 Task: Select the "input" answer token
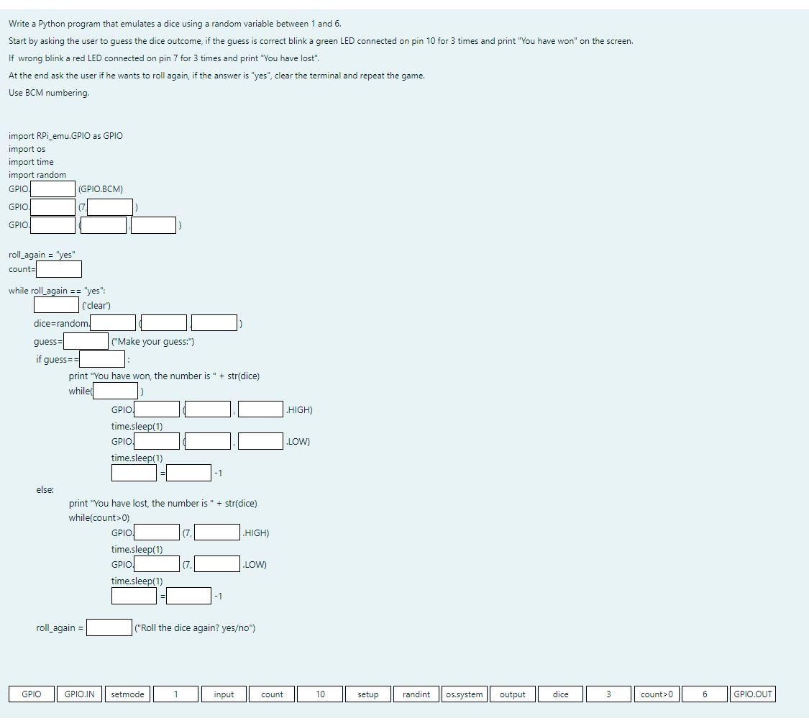point(224,694)
